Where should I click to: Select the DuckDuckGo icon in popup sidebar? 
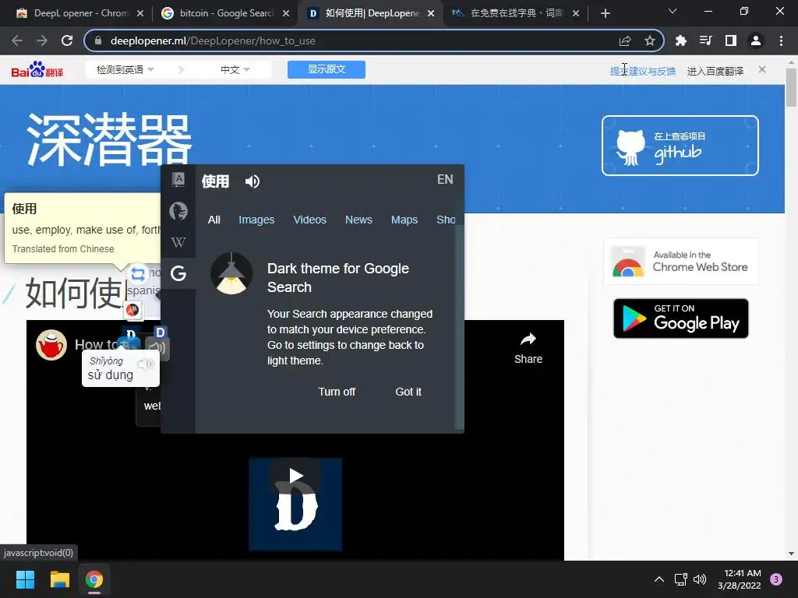point(178,211)
